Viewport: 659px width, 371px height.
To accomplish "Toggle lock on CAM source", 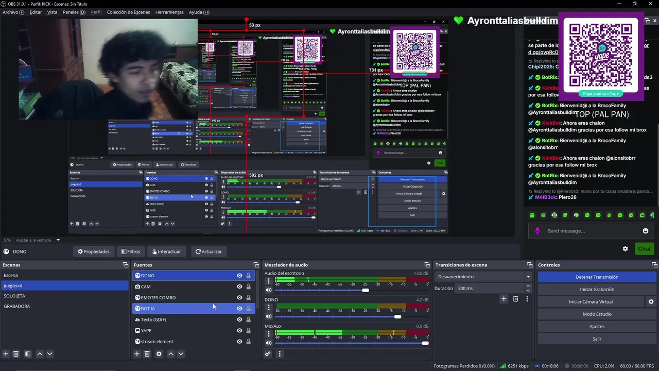I will click(x=249, y=286).
